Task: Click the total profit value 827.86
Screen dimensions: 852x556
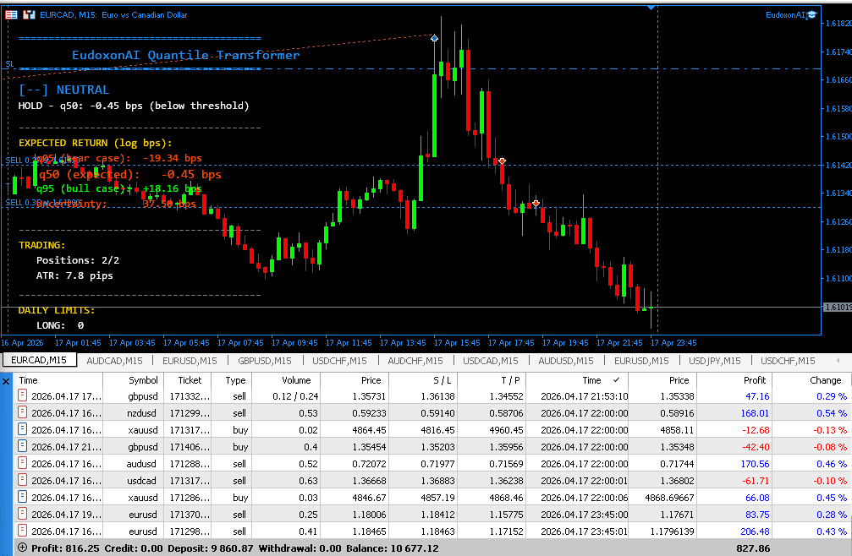Action: (x=753, y=548)
